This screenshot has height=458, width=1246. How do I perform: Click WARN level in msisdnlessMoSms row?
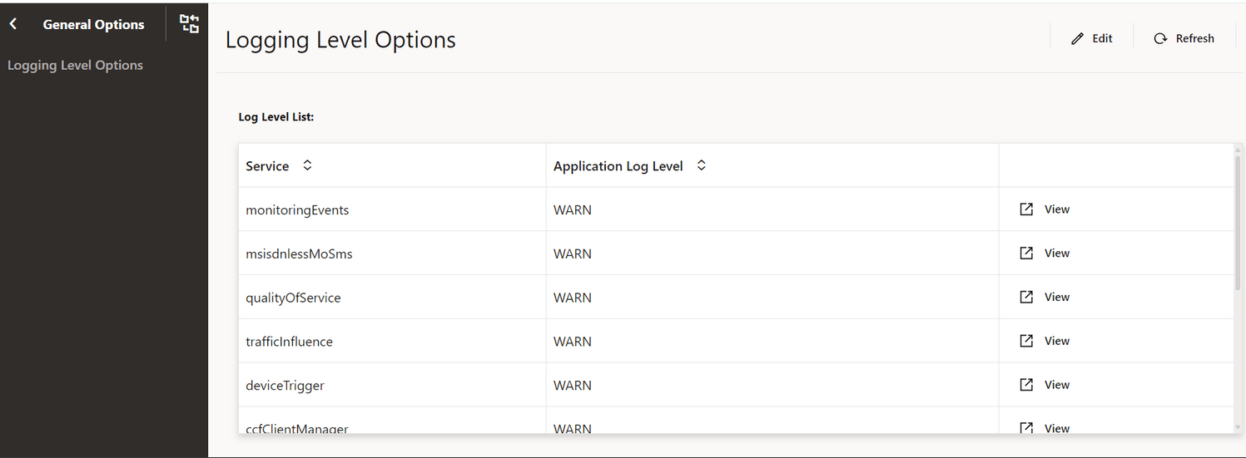point(573,254)
